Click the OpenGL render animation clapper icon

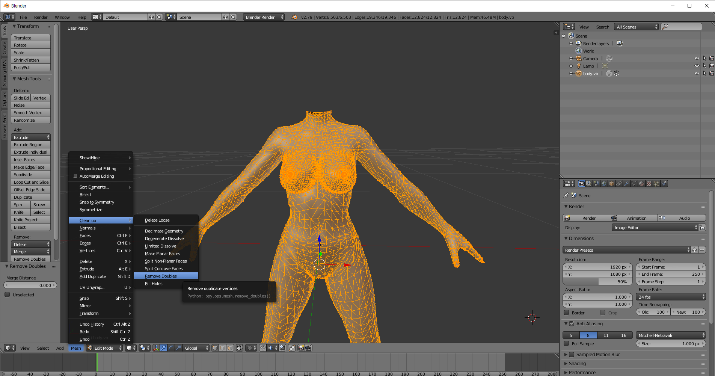point(308,348)
